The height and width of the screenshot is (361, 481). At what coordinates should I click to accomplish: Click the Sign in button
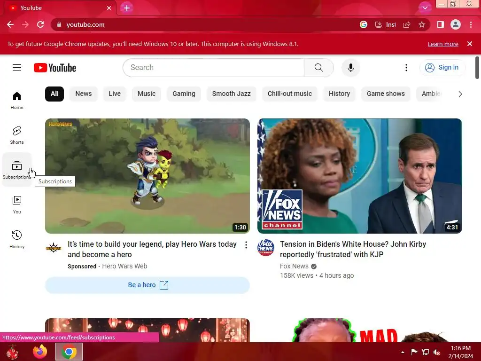click(x=442, y=68)
